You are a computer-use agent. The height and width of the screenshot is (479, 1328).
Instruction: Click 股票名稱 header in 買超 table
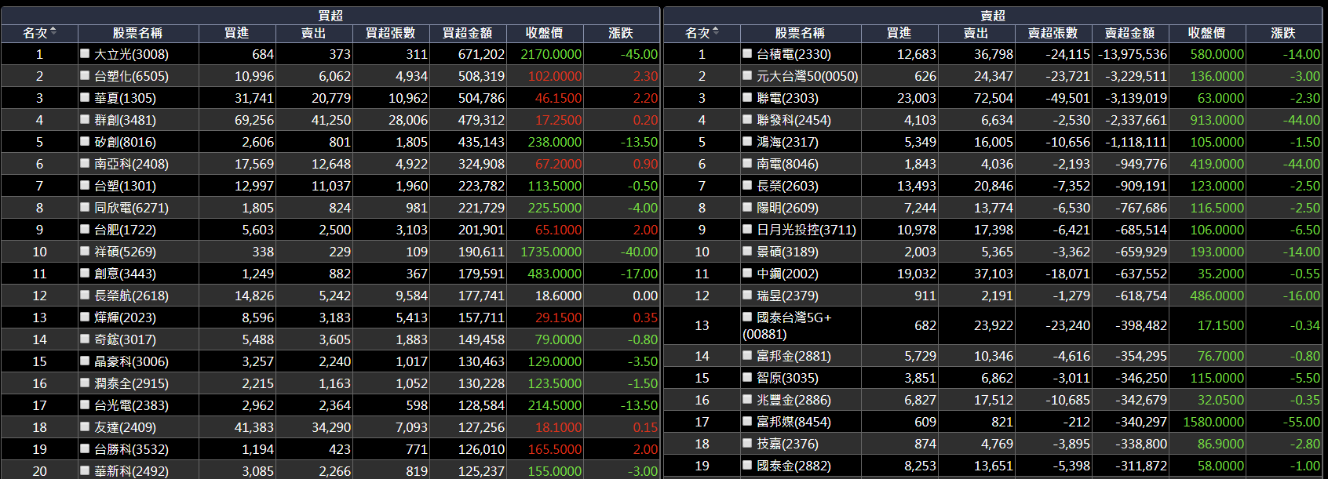[x=138, y=33]
